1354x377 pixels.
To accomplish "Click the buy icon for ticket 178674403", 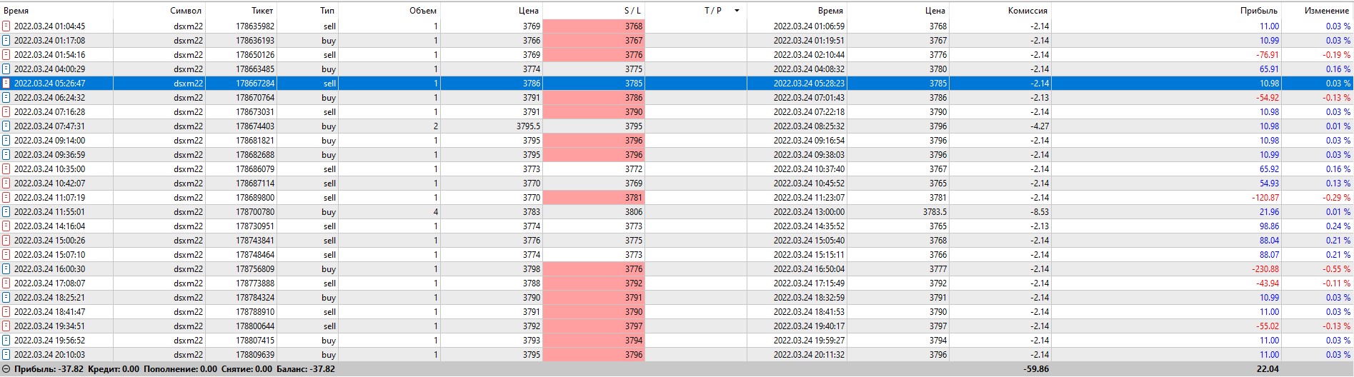I will [x=6, y=126].
